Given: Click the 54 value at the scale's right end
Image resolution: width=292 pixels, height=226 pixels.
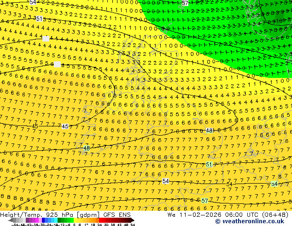Looking at the screenshot, I should click(x=133, y=225).
